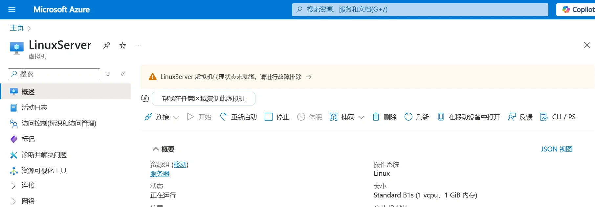Collapse the sidebar with the double chevron

point(123,74)
